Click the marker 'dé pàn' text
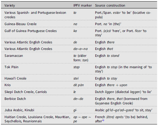This screenshot has width=158, height=125. (79, 85)
